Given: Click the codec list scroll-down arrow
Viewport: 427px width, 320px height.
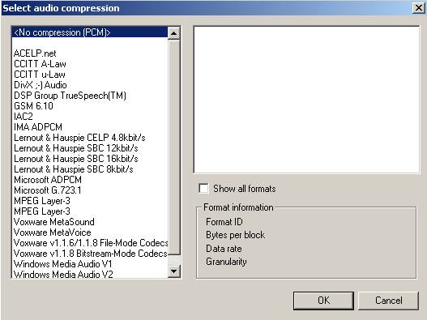Looking at the screenshot, I should click(x=173, y=271).
